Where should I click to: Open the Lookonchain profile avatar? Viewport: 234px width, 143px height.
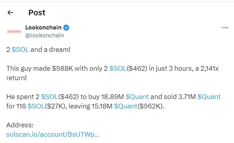[x=14, y=31]
